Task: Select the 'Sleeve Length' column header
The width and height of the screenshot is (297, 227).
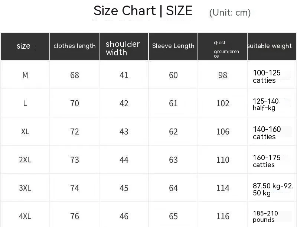Action: [x=173, y=46]
